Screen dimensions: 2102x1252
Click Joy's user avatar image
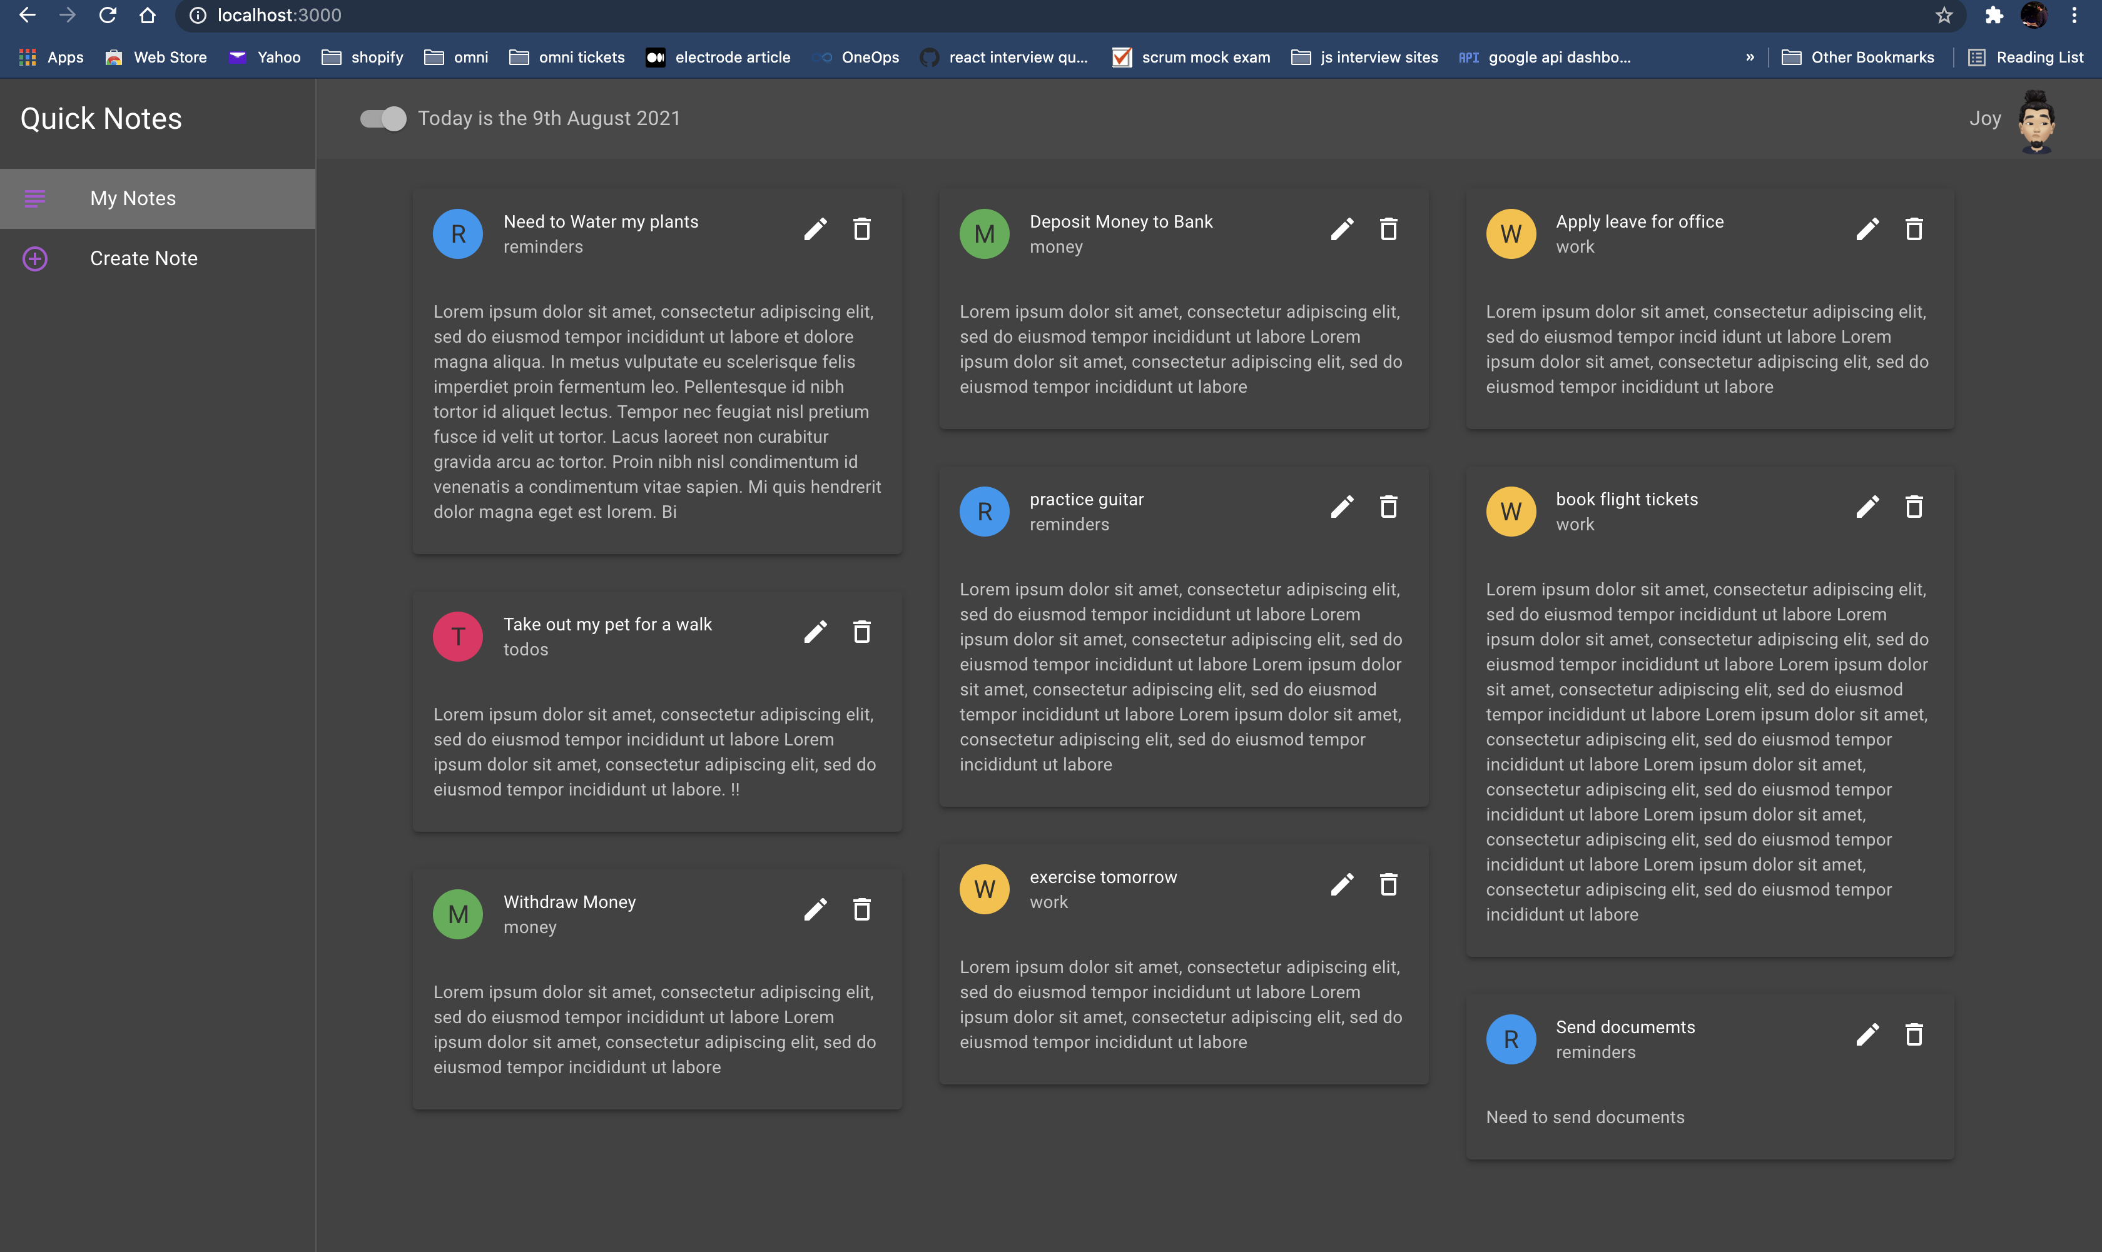[2036, 123]
